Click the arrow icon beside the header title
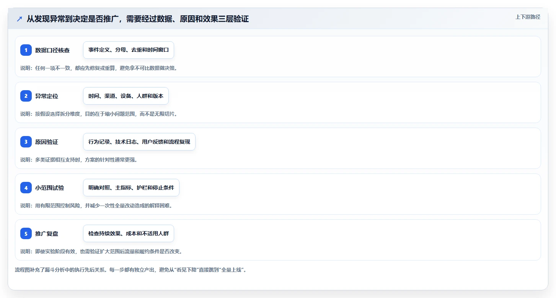Viewport: 556px width, 298px height. point(20,19)
